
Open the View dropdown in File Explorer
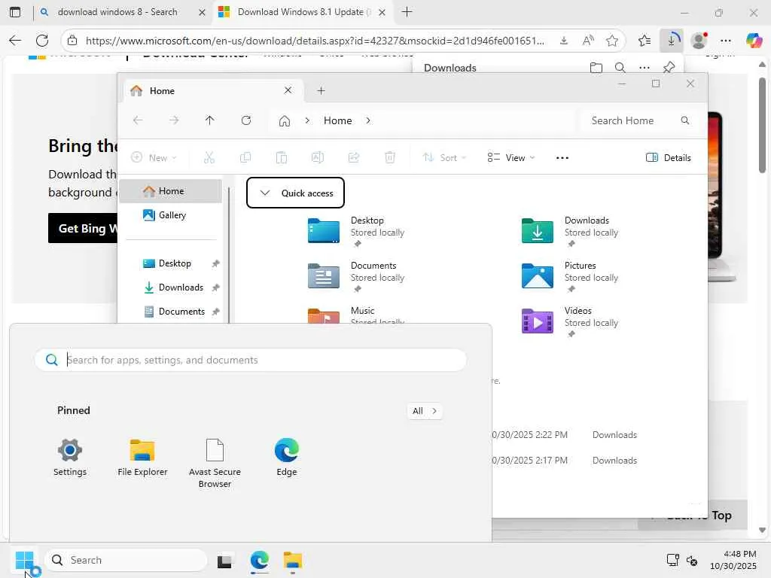pyautogui.click(x=511, y=158)
